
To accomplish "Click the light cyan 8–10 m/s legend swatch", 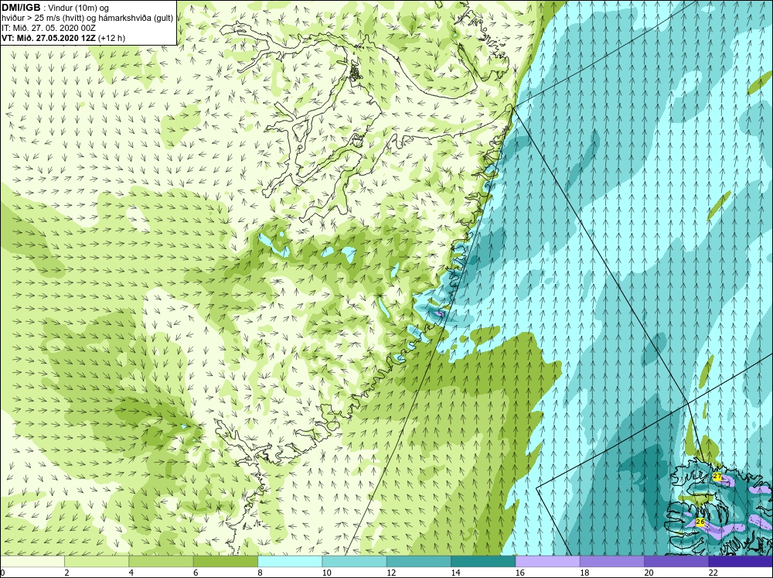I will pyautogui.click(x=290, y=562).
